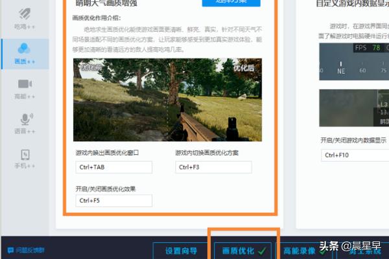Click the 游戏内唤出画质优化窗口 label
This screenshot has height=259, width=389.
coord(107,153)
